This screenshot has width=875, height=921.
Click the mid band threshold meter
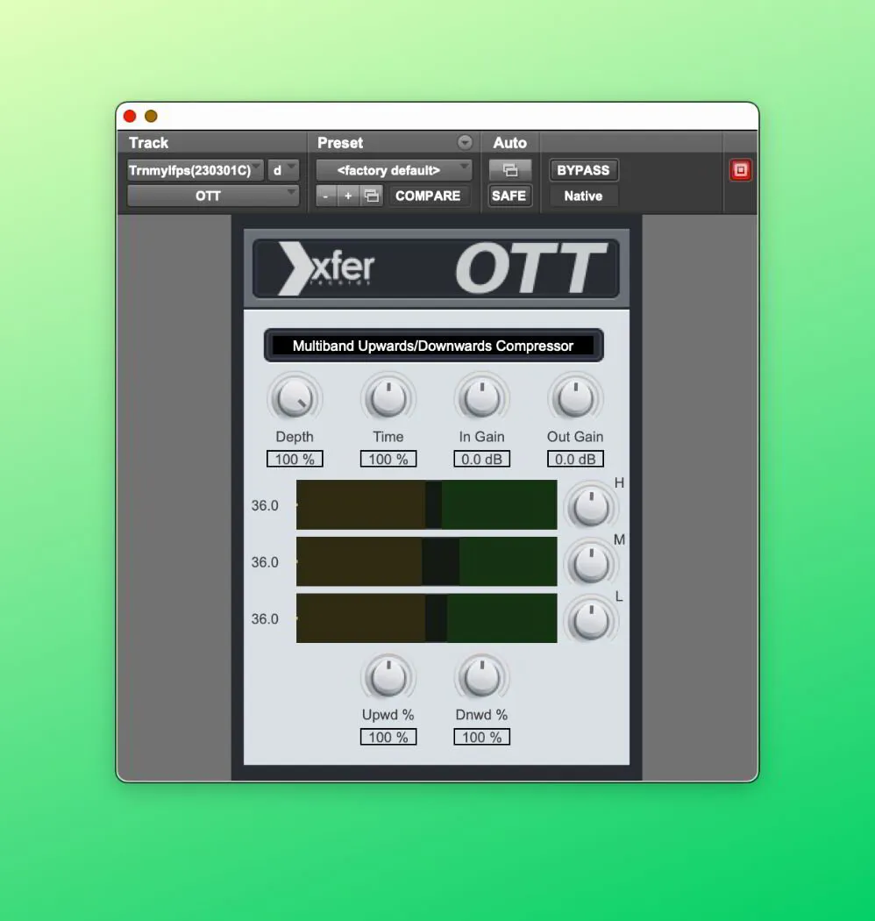point(426,561)
